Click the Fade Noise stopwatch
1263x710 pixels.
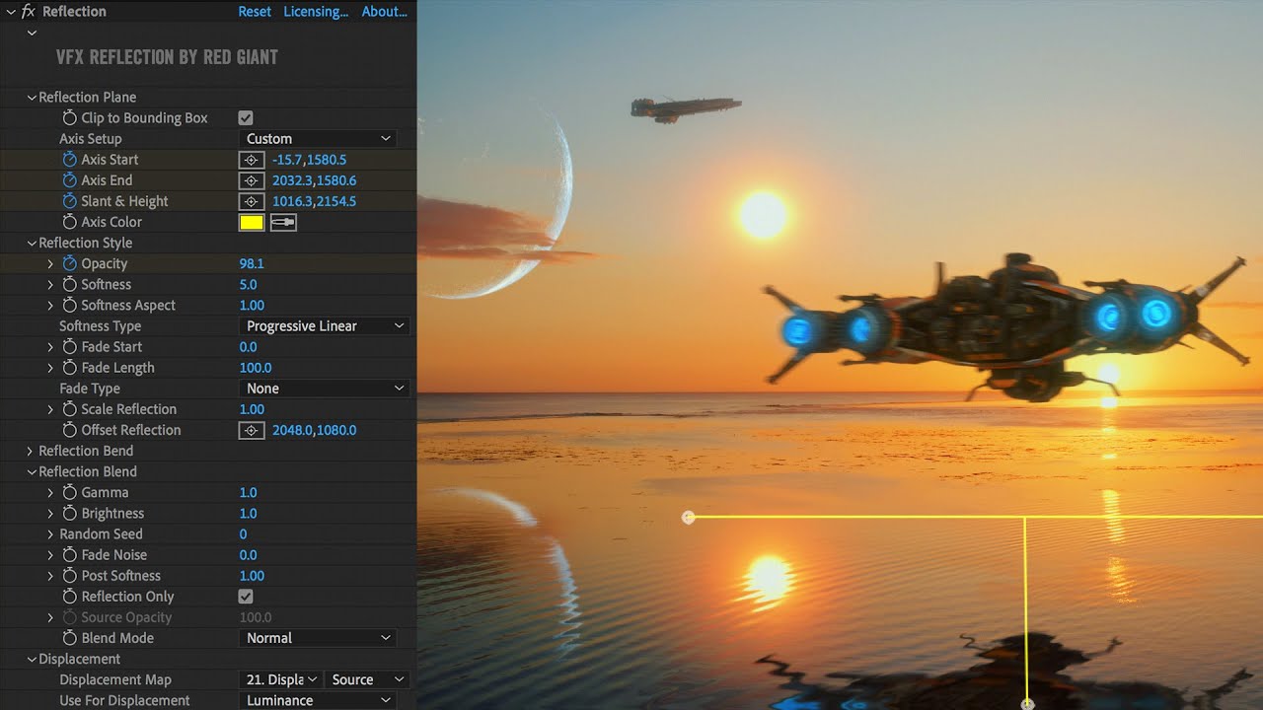coord(69,555)
